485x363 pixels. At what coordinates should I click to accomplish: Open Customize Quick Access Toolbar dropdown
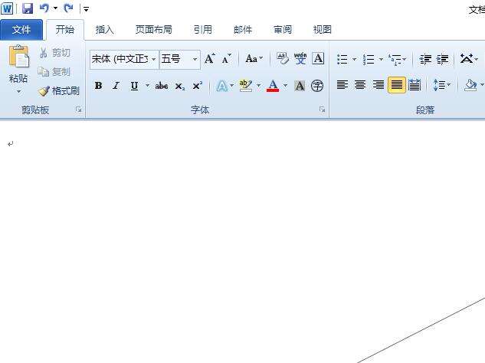point(86,9)
